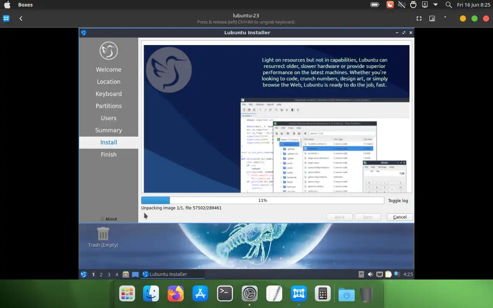Image resolution: width=493 pixels, height=308 pixels.
Task: Open the Boxes options menu dots
Action: (445, 17)
